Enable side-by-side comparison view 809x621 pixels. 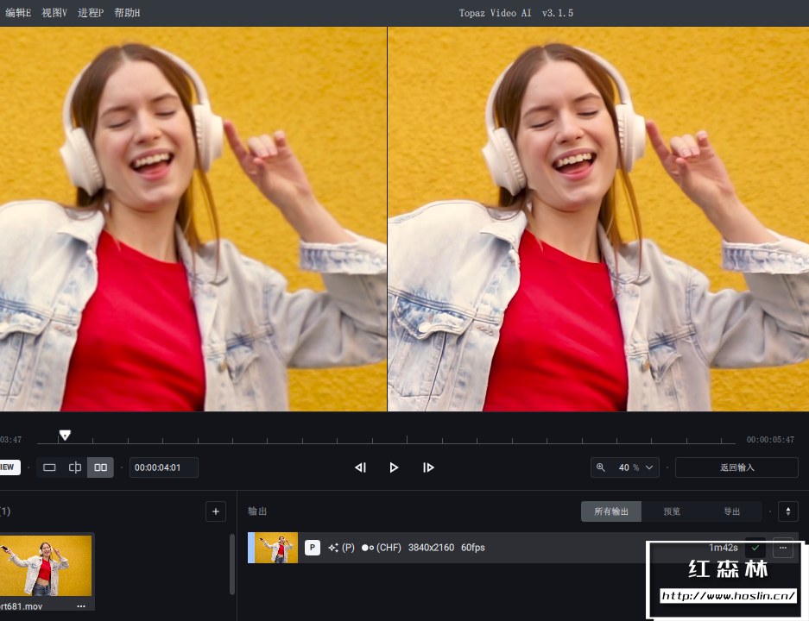pyautogui.click(x=101, y=467)
